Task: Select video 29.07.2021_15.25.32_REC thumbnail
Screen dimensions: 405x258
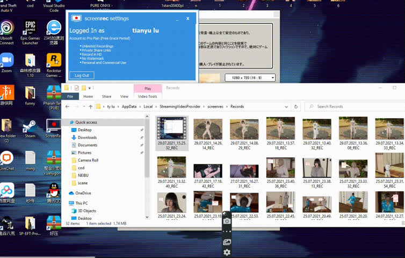Action: (172, 133)
